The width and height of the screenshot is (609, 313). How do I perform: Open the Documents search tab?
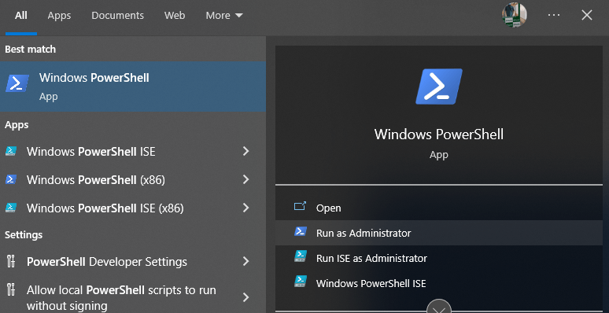click(117, 16)
